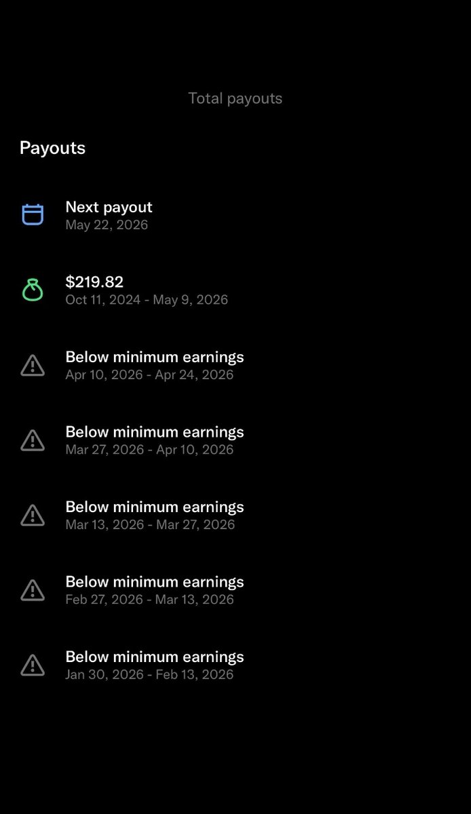Image resolution: width=471 pixels, height=814 pixels.
Task: Open Below minimum earnings for Jan 30 - Feb 13
Action: (x=235, y=665)
